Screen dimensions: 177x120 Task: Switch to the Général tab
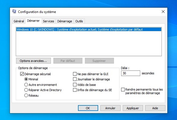[19, 21]
